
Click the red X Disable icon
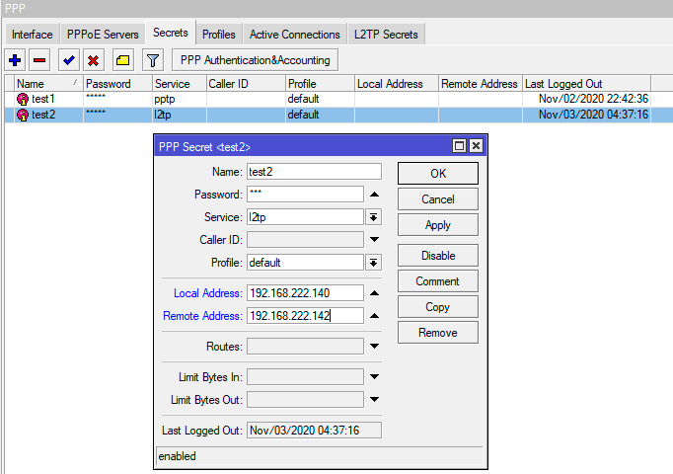coord(93,60)
